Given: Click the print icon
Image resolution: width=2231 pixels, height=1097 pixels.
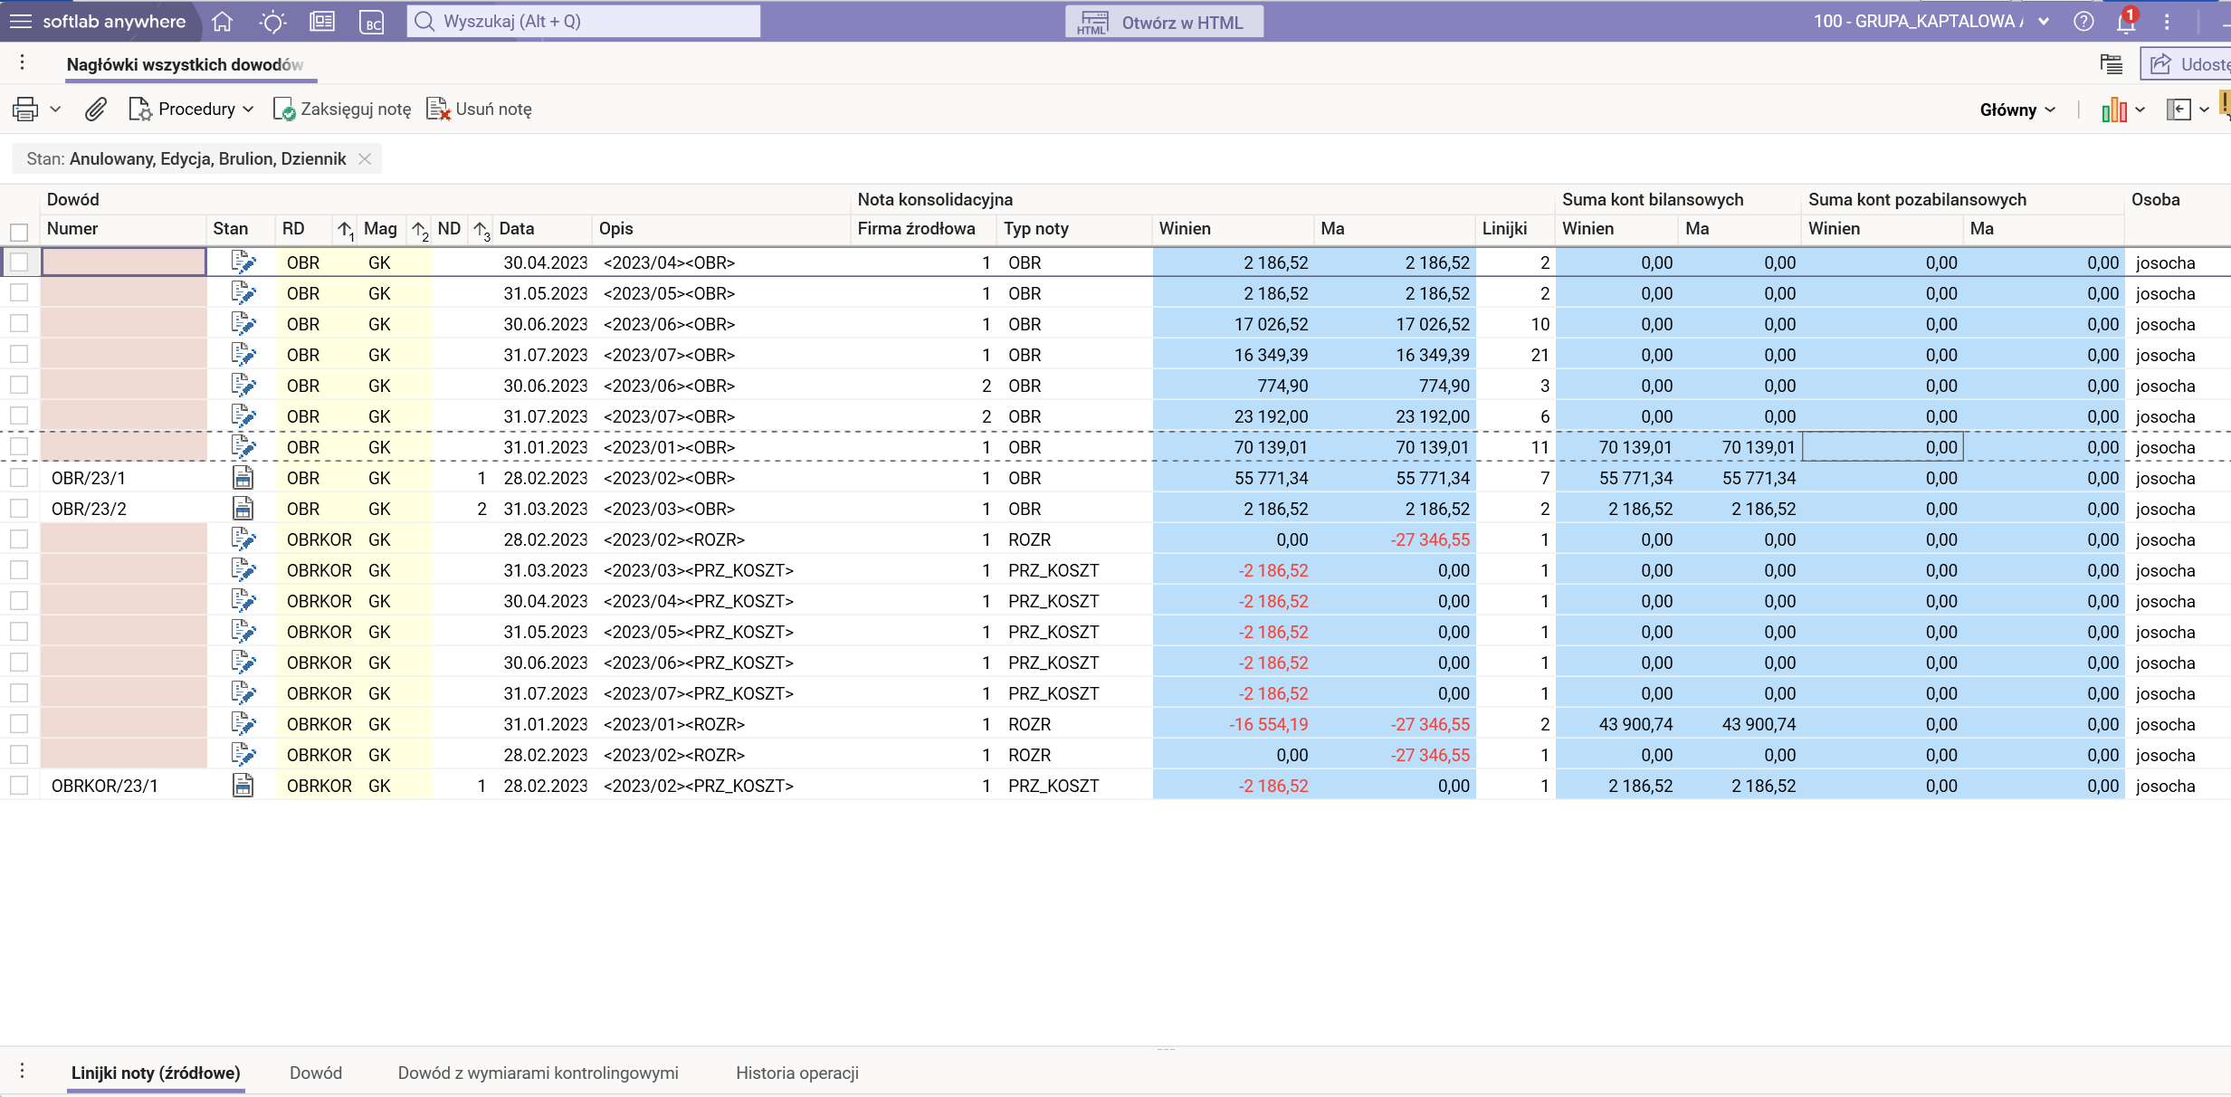Looking at the screenshot, I should (25, 110).
